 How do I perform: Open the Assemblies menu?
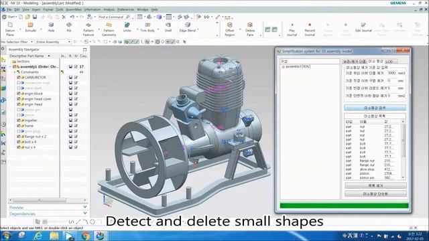(x=74, y=9)
